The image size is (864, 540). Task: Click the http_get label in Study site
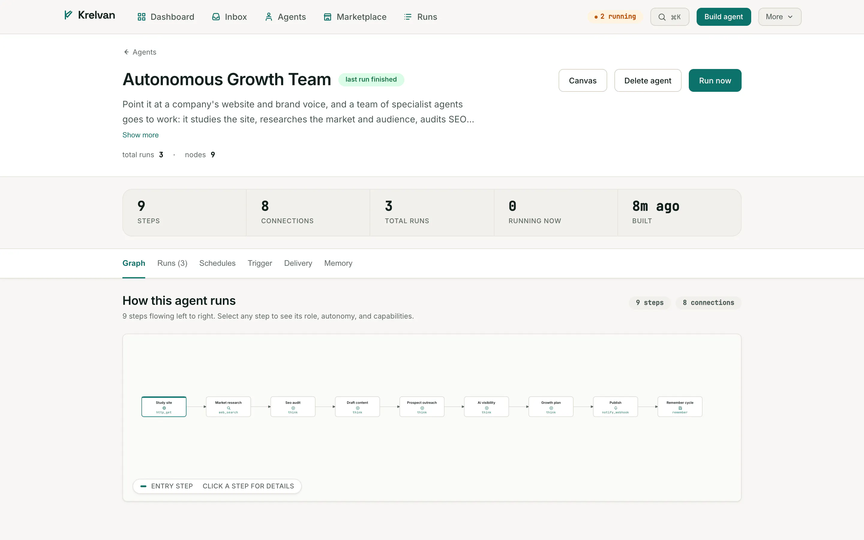pos(164,412)
